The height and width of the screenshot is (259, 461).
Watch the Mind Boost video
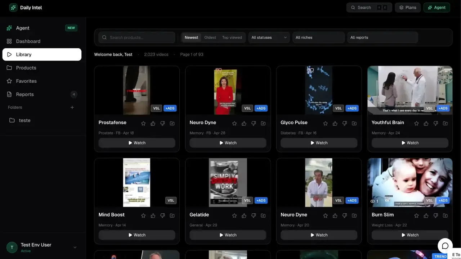click(x=137, y=235)
